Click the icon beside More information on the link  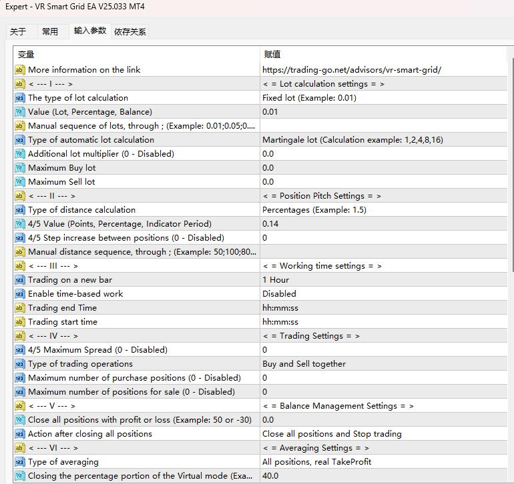pos(19,70)
